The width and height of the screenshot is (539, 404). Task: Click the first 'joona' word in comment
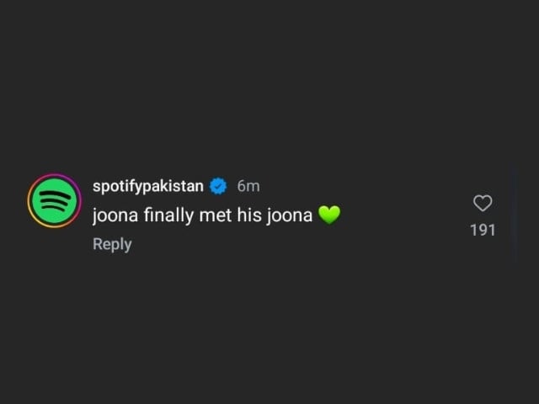[115, 215]
